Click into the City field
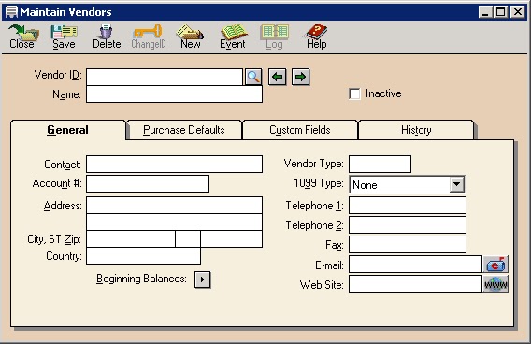Image resolution: width=531 pixels, height=344 pixels. coord(131,239)
